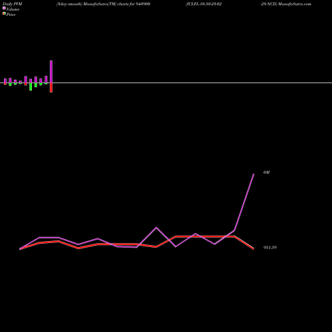Image resolution: width=332 pixels, height=332 pixels.
Task: Click the 'Daily PVM' title text
Action: (13, 4)
